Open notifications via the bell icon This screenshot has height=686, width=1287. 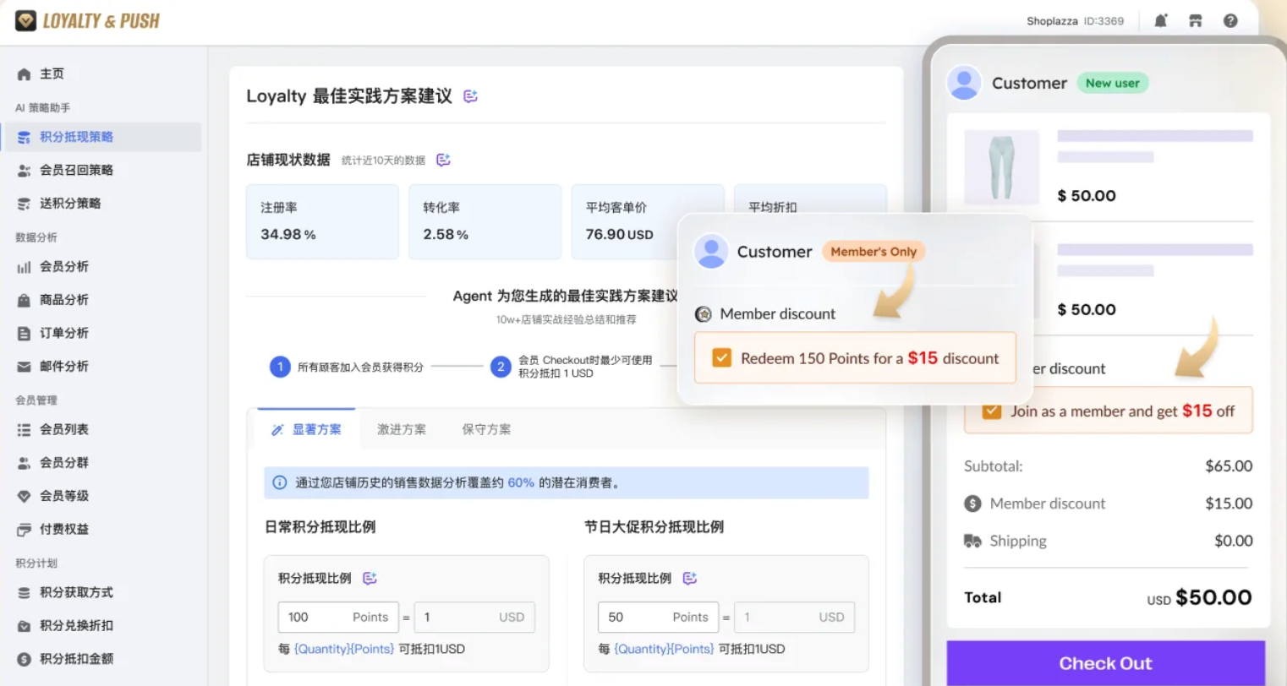pyautogui.click(x=1160, y=20)
